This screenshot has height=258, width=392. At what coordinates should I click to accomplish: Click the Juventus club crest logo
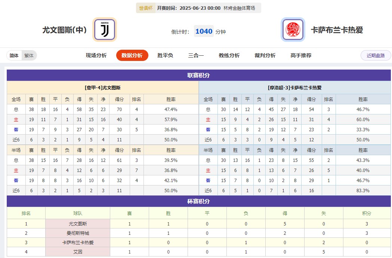click(x=104, y=30)
